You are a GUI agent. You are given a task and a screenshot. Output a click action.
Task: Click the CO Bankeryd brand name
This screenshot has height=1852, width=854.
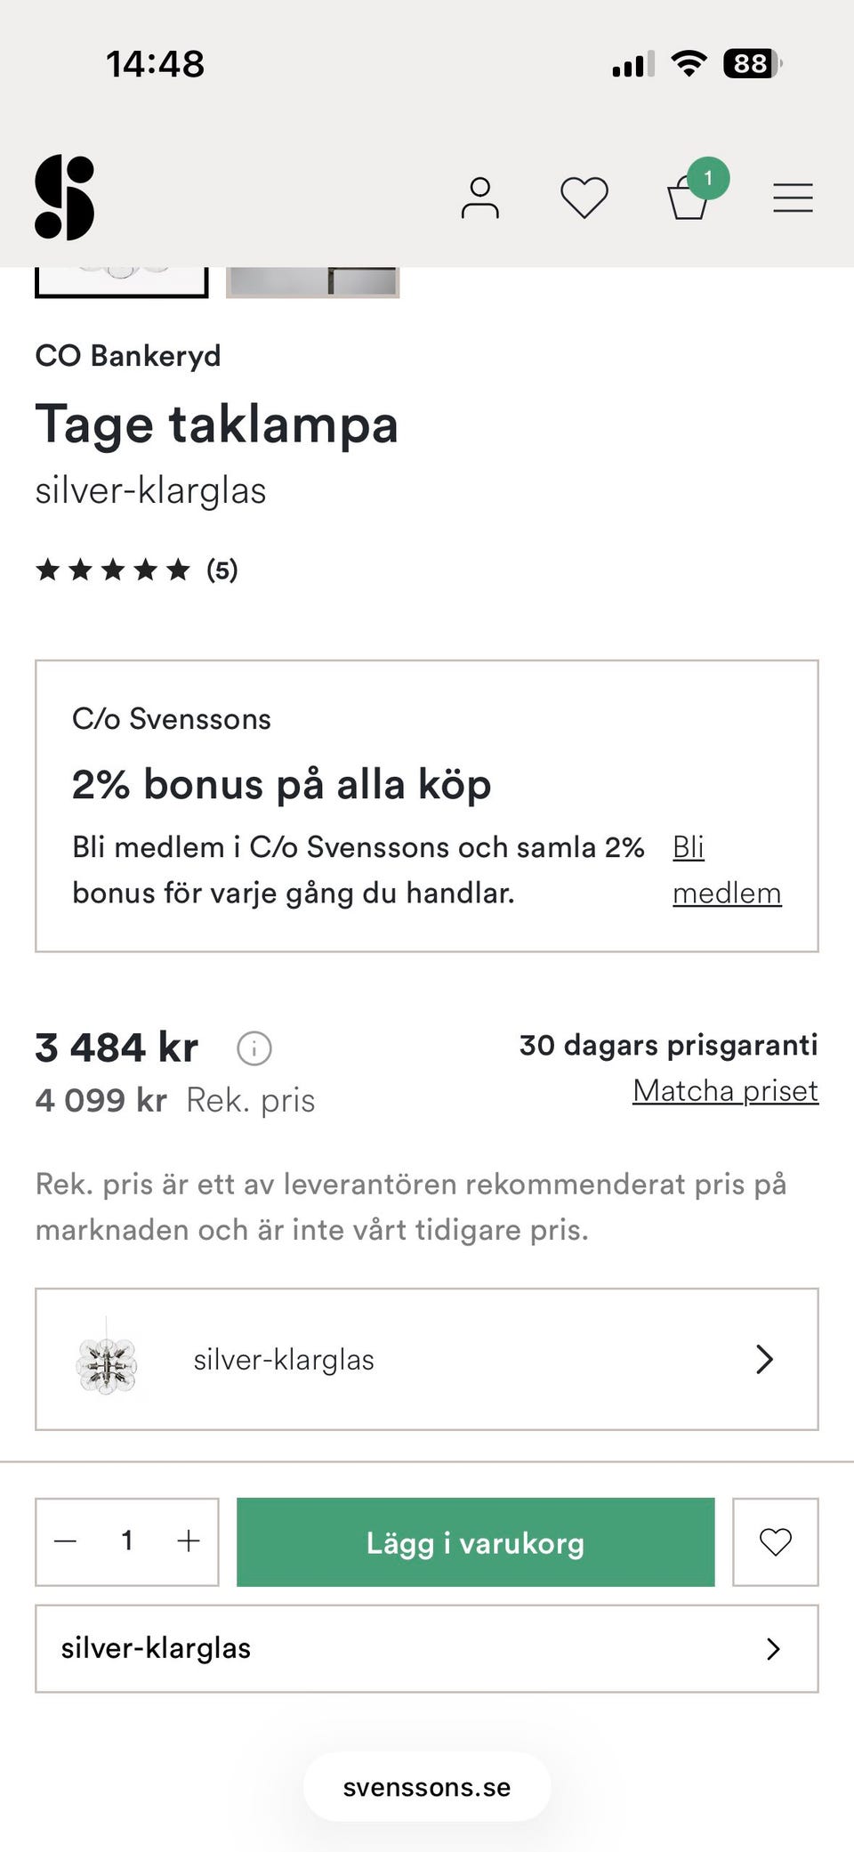tap(128, 355)
